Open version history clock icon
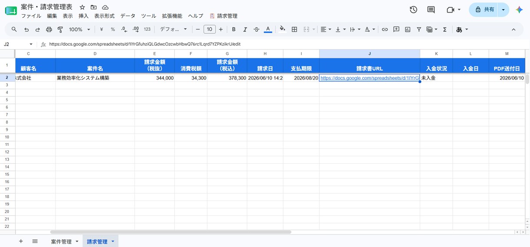This screenshot has height=247, width=530. coord(413,10)
